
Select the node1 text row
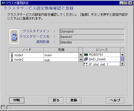(x=19, y=55)
